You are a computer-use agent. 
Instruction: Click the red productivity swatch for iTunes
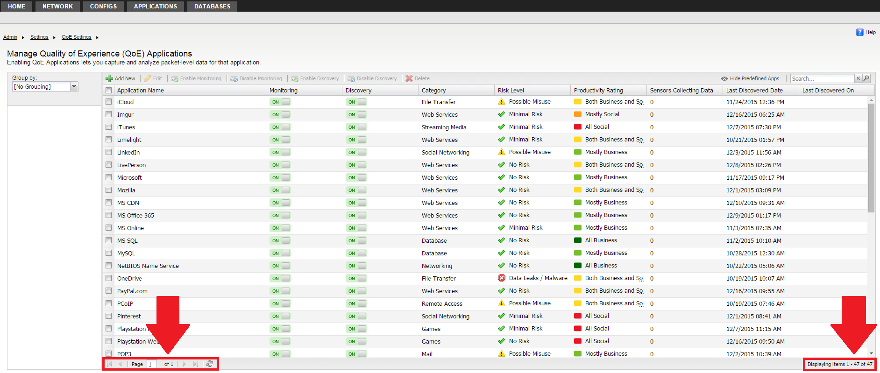(x=578, y=127)
